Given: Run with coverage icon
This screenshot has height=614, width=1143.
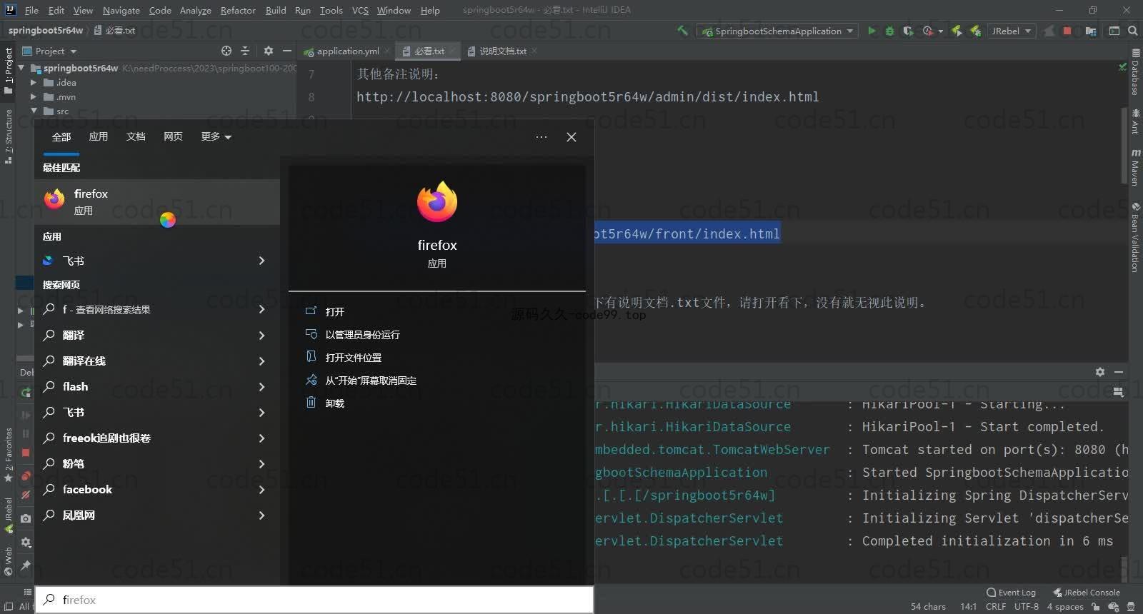Looking at the screenshot, I should [908, 31].
